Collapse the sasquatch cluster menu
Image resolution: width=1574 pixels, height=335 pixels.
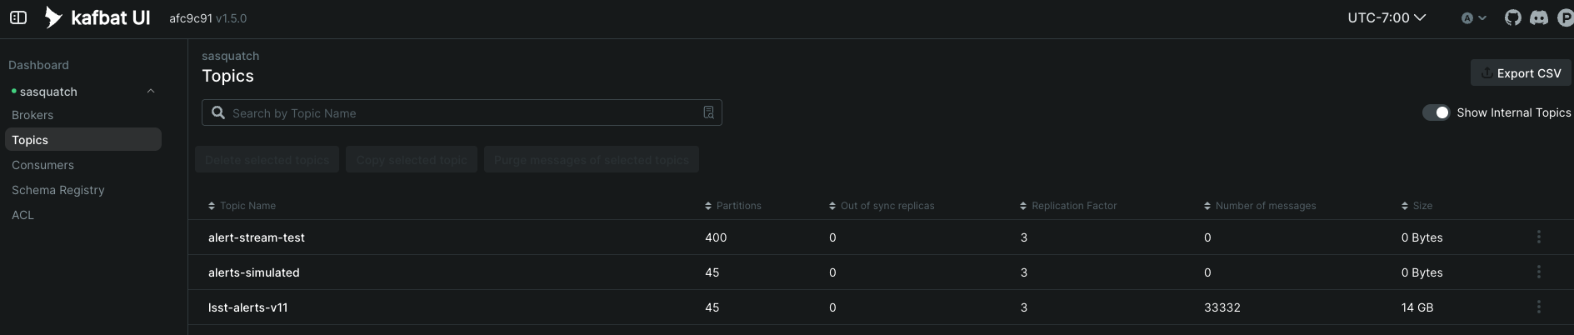point(151,92)
